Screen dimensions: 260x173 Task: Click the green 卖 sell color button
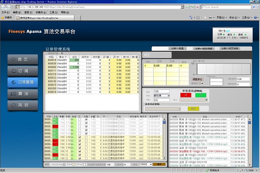pos(200,95)
